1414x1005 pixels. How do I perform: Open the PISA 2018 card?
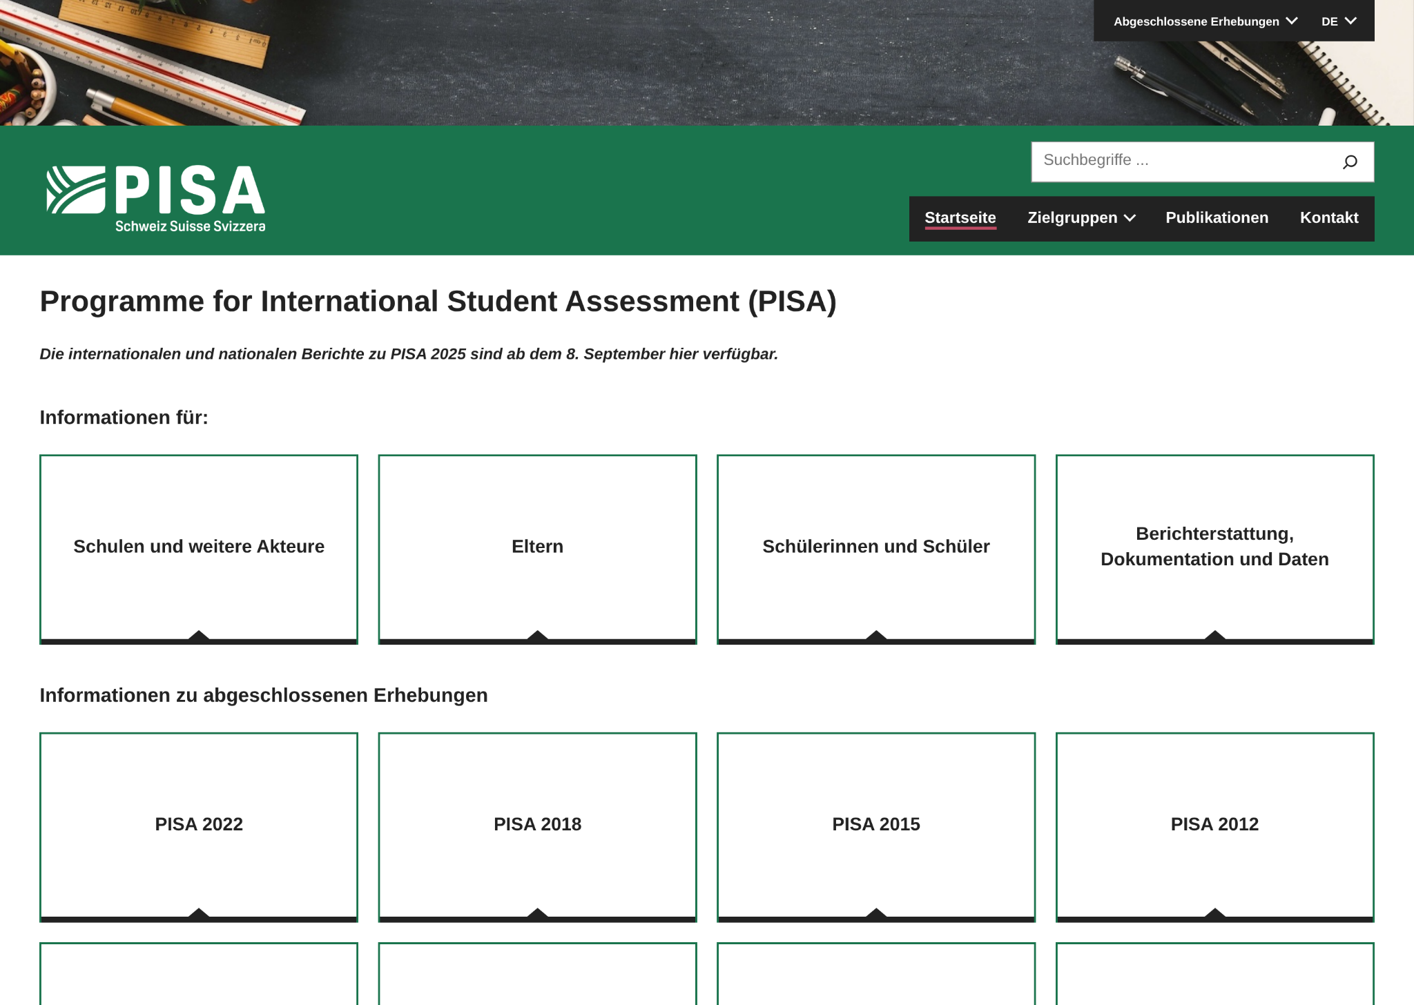pos(537,827)
